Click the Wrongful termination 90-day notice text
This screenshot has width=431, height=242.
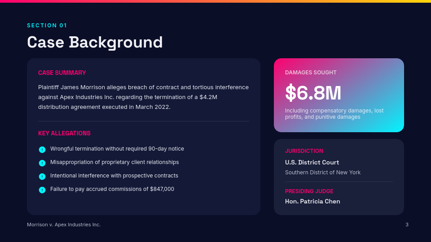click(117, 149)
